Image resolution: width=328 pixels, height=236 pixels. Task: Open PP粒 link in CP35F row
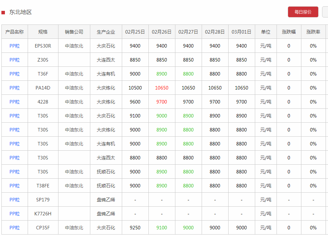[x=14, y=228]
